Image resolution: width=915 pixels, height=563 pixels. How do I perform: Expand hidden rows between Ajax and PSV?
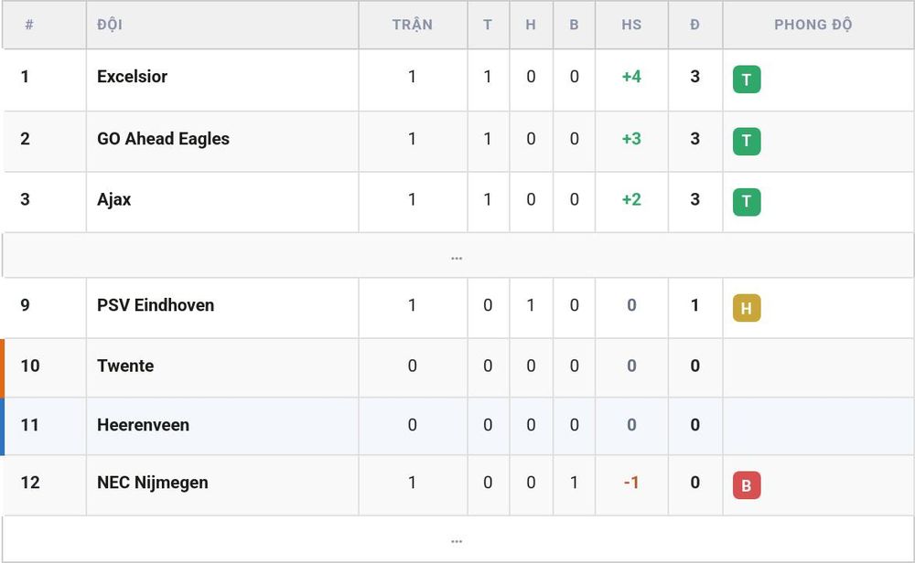tap(457, 255)
